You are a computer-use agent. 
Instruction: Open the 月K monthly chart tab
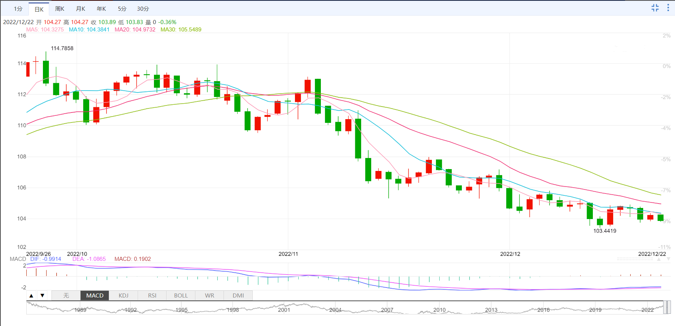tap(80, 9)
